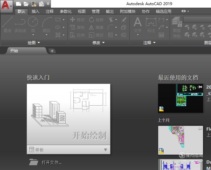Select the Line (直线) tool
The width and height of the screenshot is (211, 170).
(x=7, y=25)
